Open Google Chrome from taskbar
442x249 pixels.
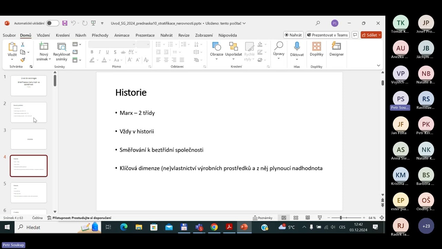214,227
